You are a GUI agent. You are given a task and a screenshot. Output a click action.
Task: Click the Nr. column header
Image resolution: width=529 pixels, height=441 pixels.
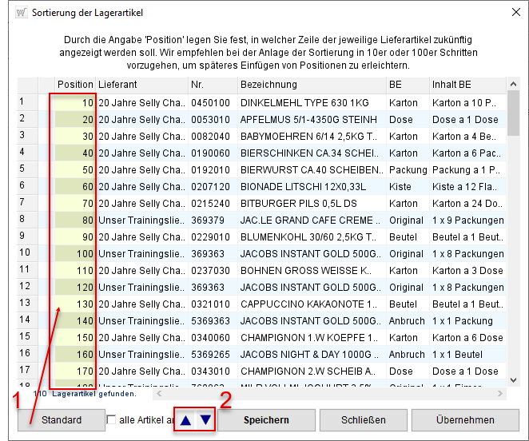pos(213,85)
